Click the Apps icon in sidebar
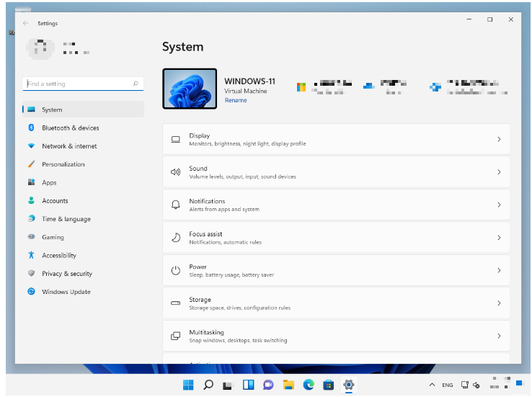The image size is (532, 397). click(x=31, y=182)
